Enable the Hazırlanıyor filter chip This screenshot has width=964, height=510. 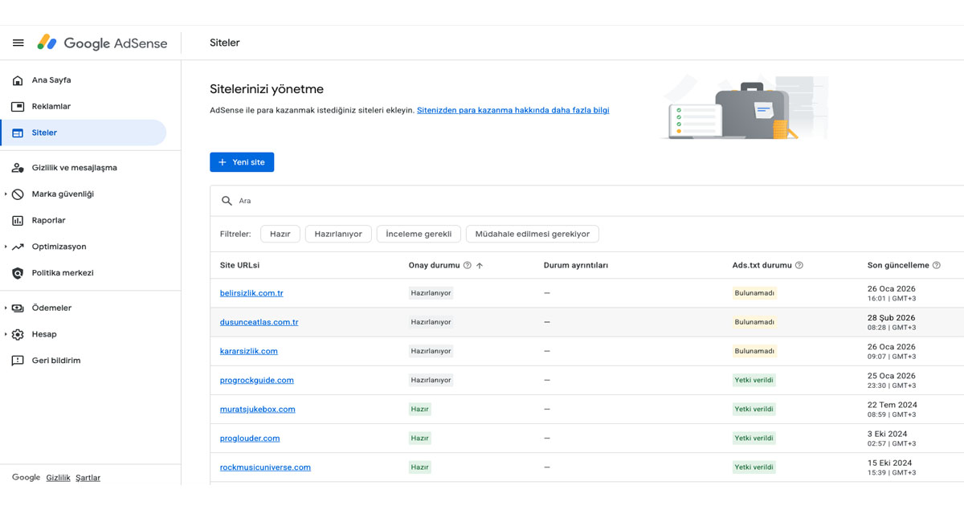(337, 234)
